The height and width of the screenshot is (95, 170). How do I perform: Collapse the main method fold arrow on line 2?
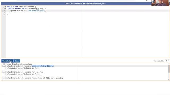pos(5,9)
